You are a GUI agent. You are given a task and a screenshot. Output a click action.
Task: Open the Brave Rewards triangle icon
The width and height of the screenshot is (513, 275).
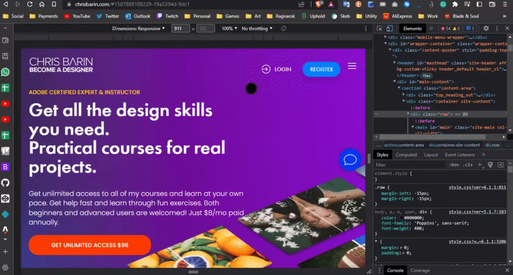331,4
